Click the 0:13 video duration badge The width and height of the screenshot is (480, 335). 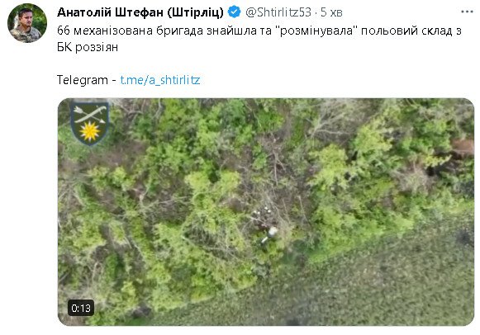81,308
